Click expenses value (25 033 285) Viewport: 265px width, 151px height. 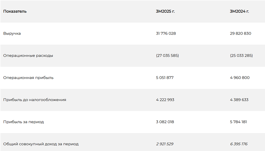pos(241,56)
